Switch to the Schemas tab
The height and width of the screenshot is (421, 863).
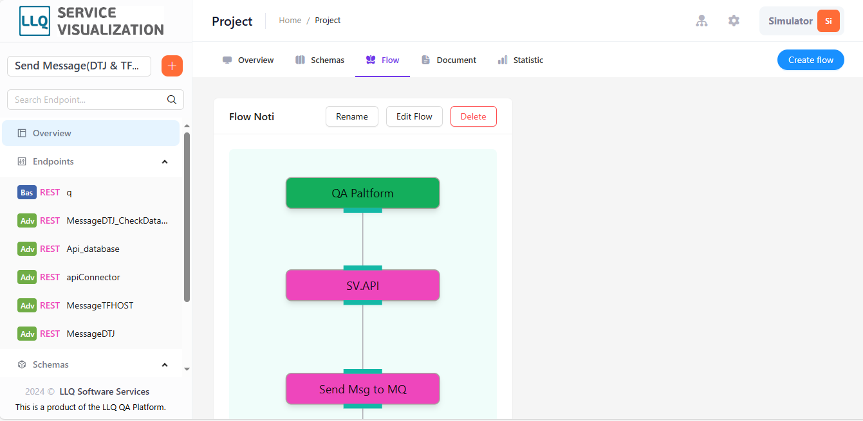(320, 60)
